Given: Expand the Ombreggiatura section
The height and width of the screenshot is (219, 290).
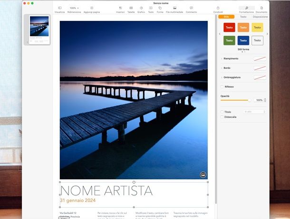Looking at the screenshot, I should coord(222,77).
